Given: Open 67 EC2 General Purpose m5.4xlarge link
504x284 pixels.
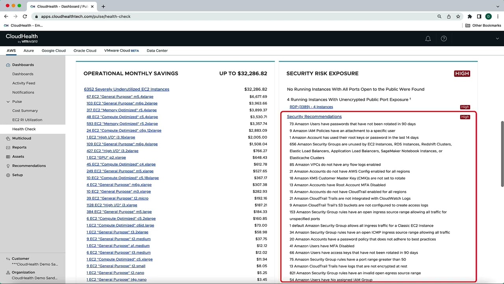Looking at the screenshot, I should (120, 97).
